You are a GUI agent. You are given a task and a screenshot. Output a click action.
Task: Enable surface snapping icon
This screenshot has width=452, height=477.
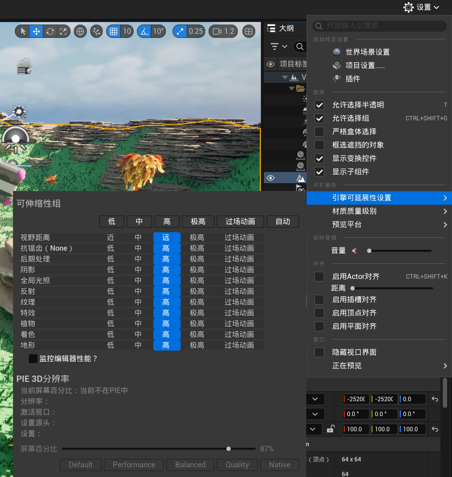(96, 31)
